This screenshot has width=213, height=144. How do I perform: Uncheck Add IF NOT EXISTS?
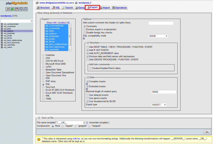click(x=88, y=50)
